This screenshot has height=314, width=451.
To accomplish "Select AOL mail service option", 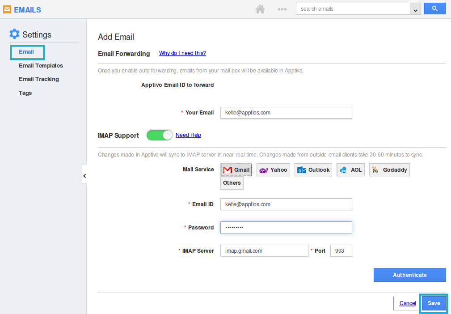I will coord(350,170).
